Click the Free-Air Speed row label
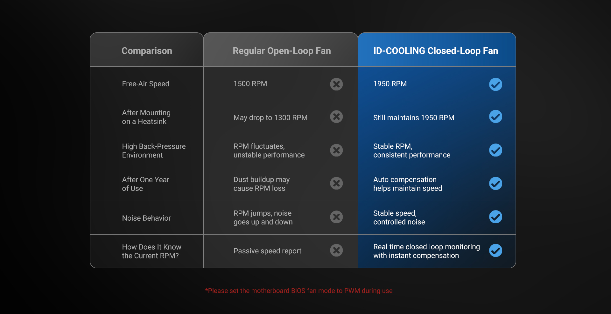Screen dimensions: 611x314 145,84
